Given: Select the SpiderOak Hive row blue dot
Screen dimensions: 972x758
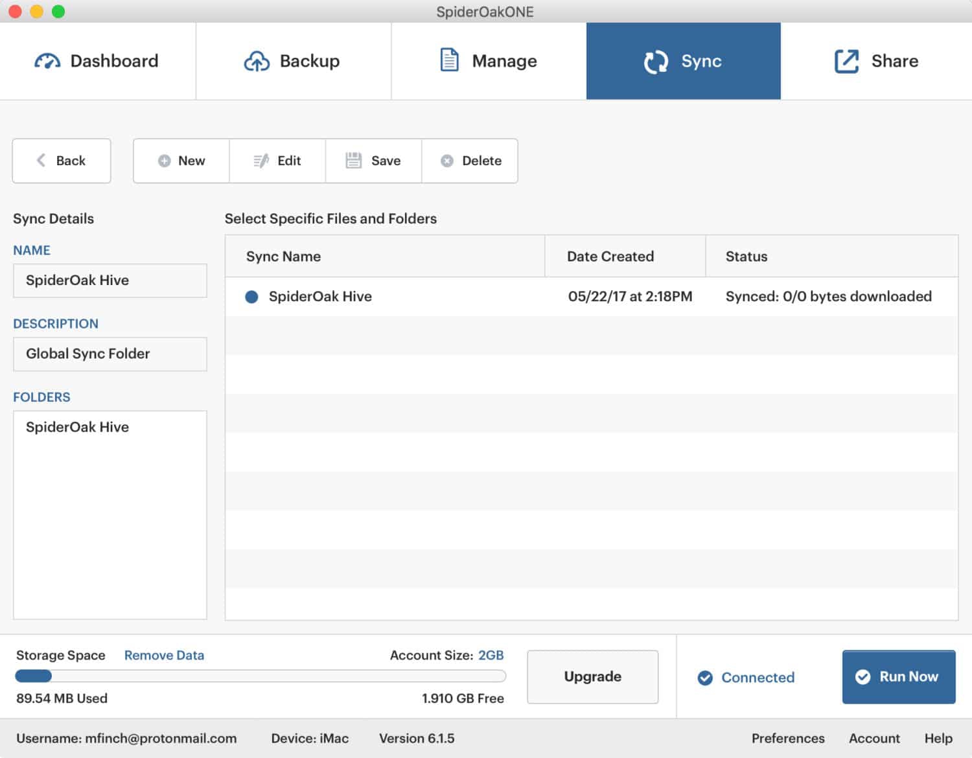Looking at the screenshot, I should tap(252, 297).
